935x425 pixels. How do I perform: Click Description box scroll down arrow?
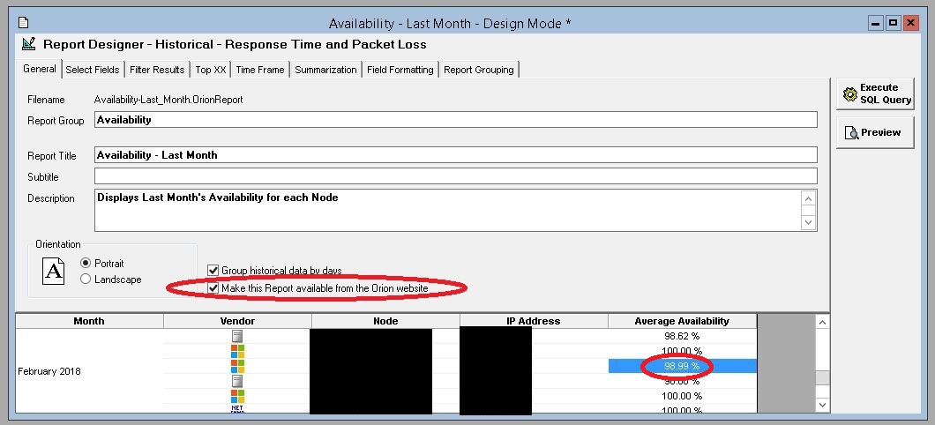click(x=809, y=222)
